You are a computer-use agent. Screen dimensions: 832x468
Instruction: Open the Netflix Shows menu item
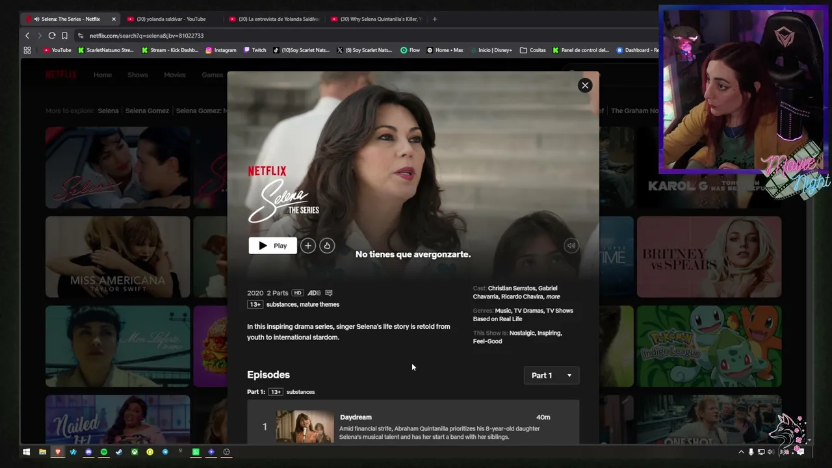138,75
